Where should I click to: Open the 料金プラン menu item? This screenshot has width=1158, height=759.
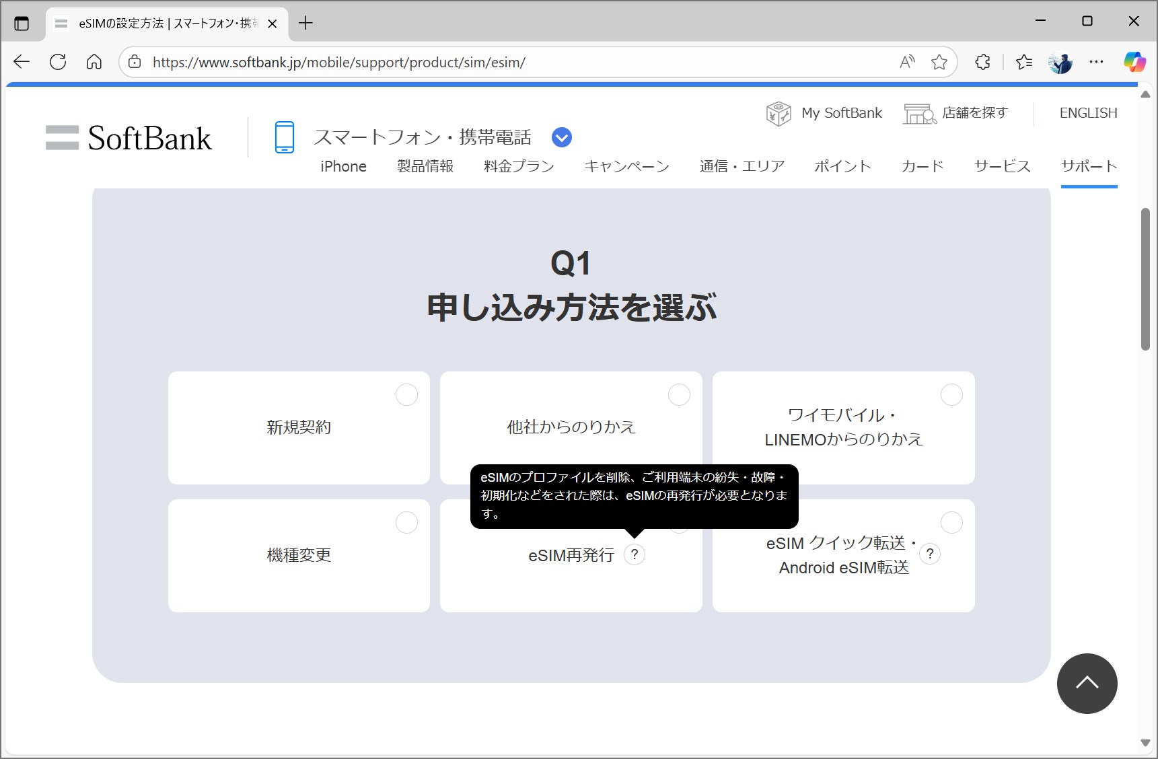(518, 166)
